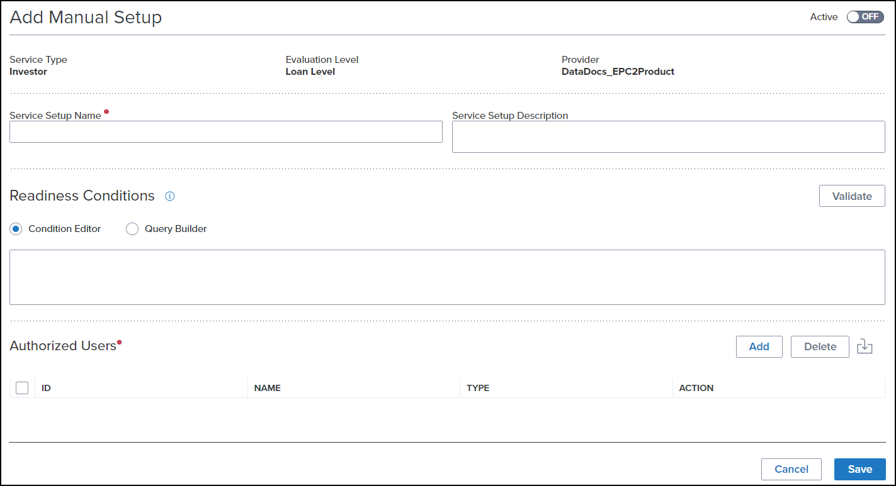Image resolution: width=896 pixels, height=486 pixels.
Task: Click into the Service Setup Description box
Action: 668,137
